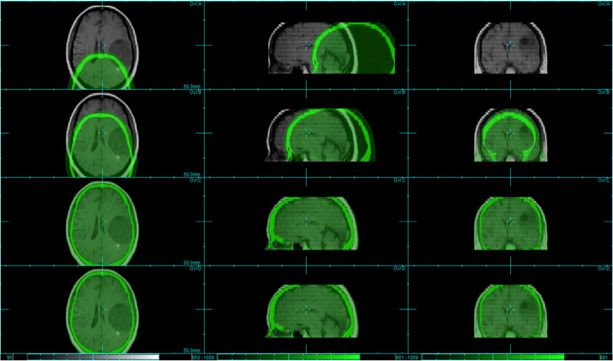Select the Ovl:C sagittal brain view

pos(306,222)
